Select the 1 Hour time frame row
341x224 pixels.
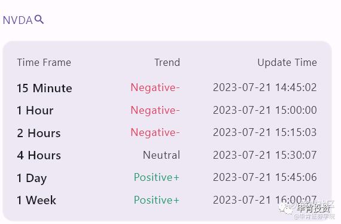click(x=167, y=110)
